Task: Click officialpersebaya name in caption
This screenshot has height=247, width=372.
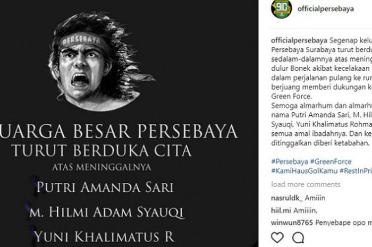Action: coord(299,40)
